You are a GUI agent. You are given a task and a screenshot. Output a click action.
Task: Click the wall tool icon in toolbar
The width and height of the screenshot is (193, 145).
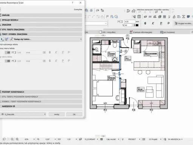click(x=146, y=17)
